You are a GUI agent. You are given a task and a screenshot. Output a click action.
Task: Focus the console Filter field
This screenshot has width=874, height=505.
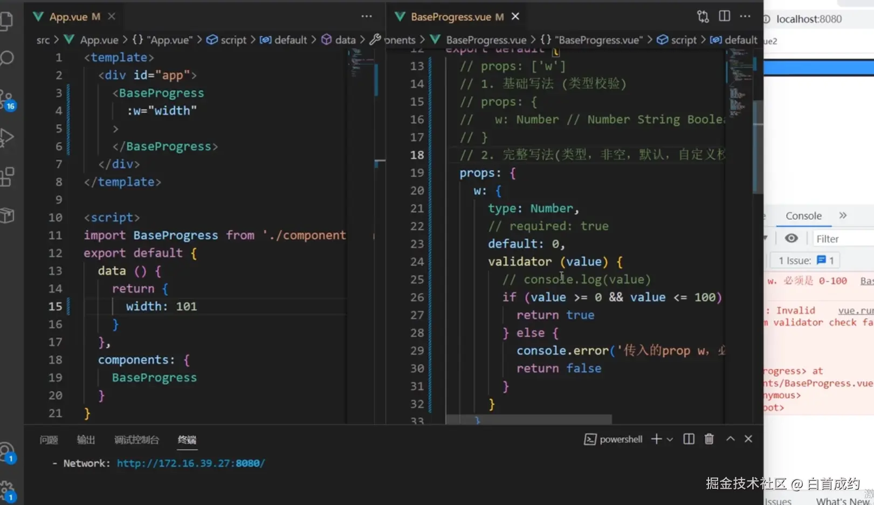pyautogui.click(x=843, y=239)
